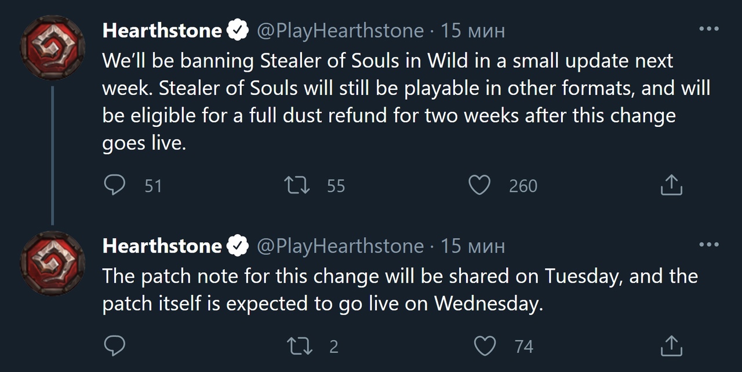Screen dimensions: 742x372
Task: Open second tweet's 15 мин timestamp
Action: 472,246
